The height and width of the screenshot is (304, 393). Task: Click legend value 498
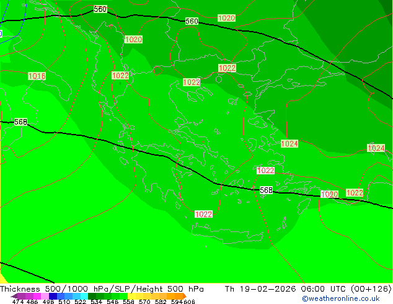[x=48, y=302]
